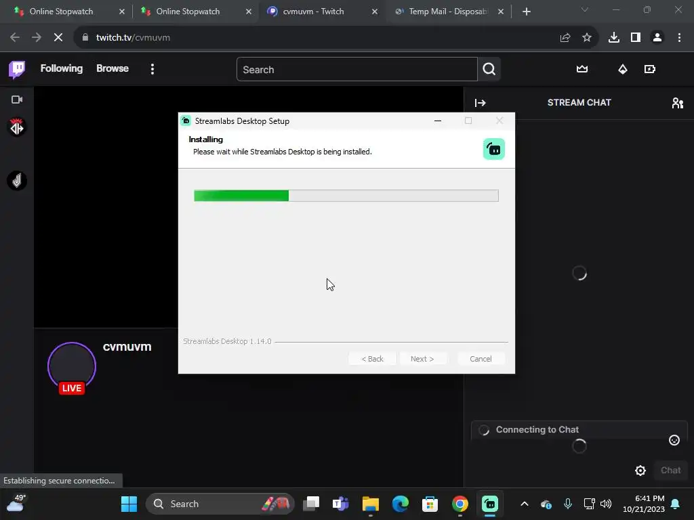
Task: Open the Browse page
Action: (113, 68)
